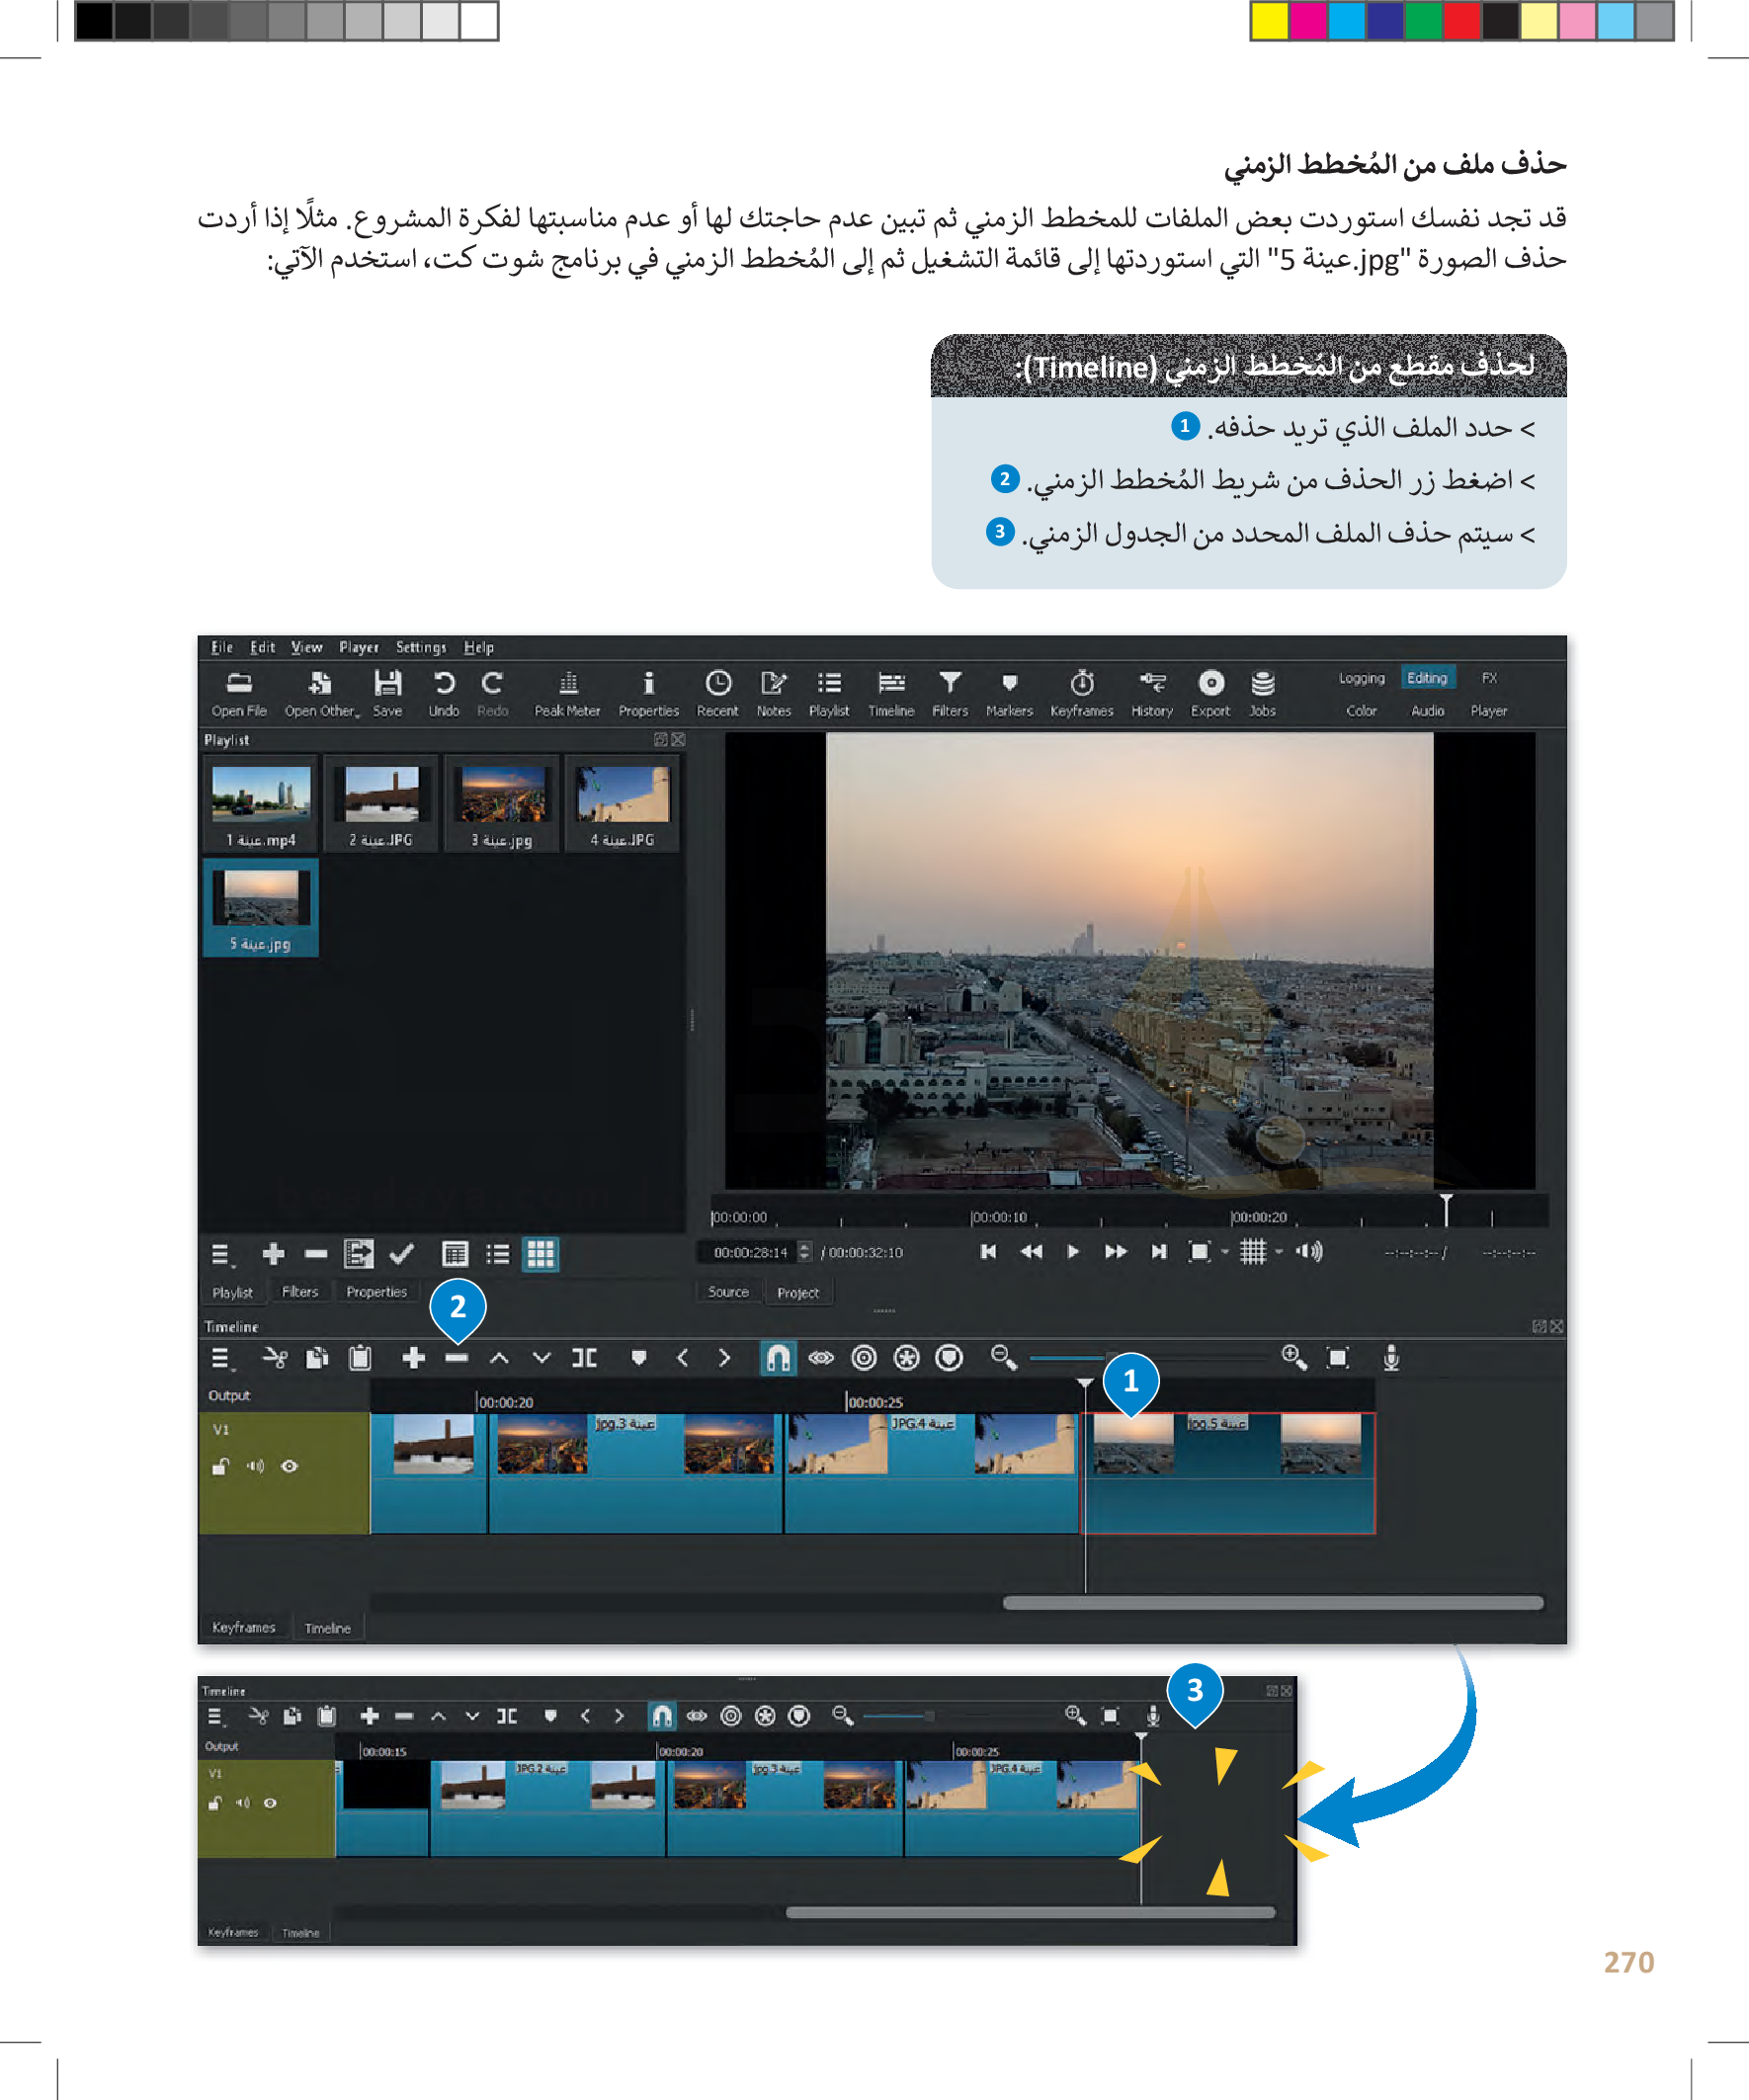Toggle the V1 track lock icon
The image size is (1749, 2100).
[x=220, y=1466]
